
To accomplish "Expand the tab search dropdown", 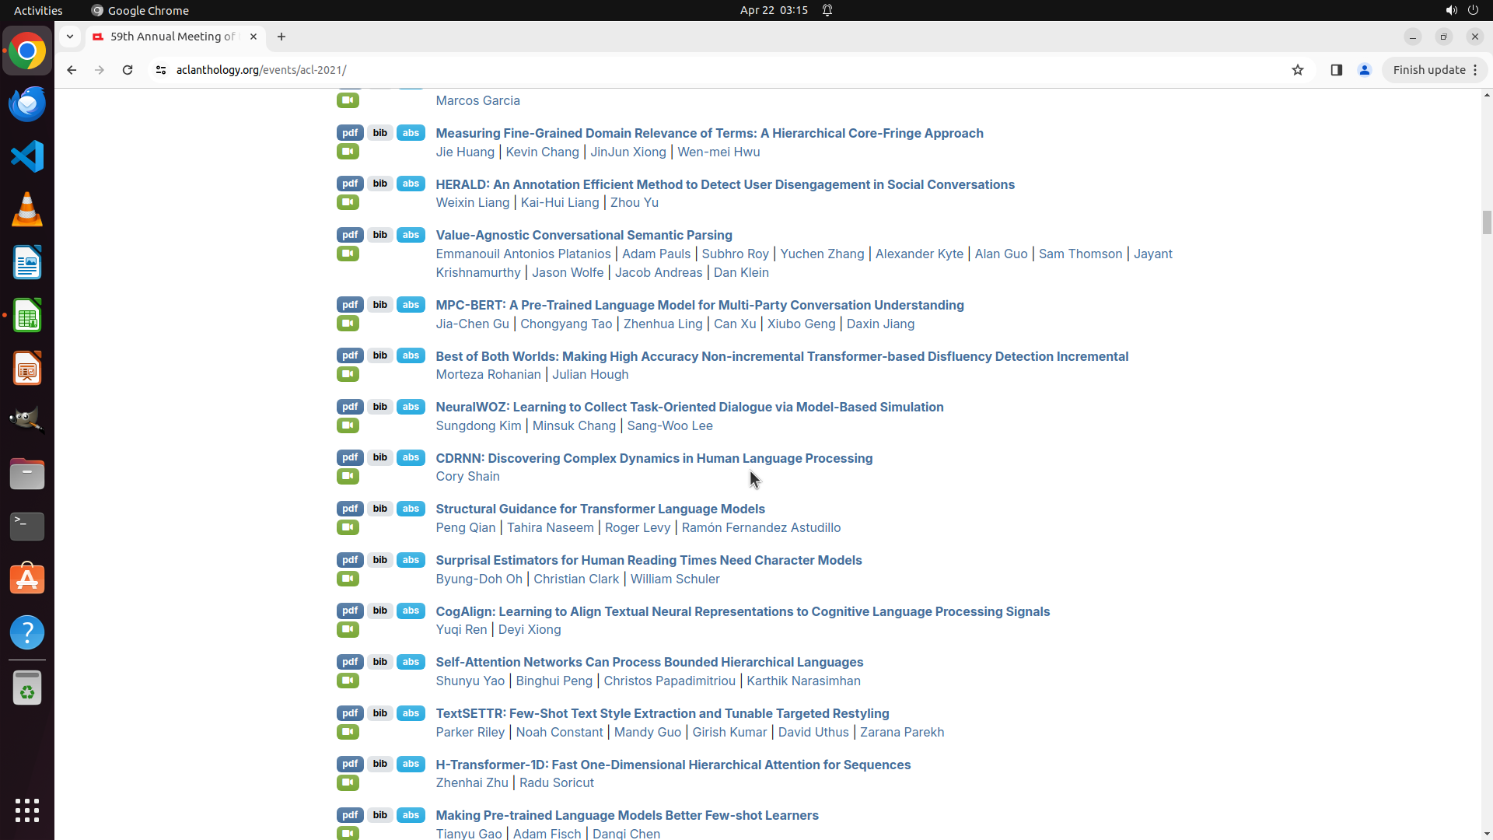I will tap(70, 37).
